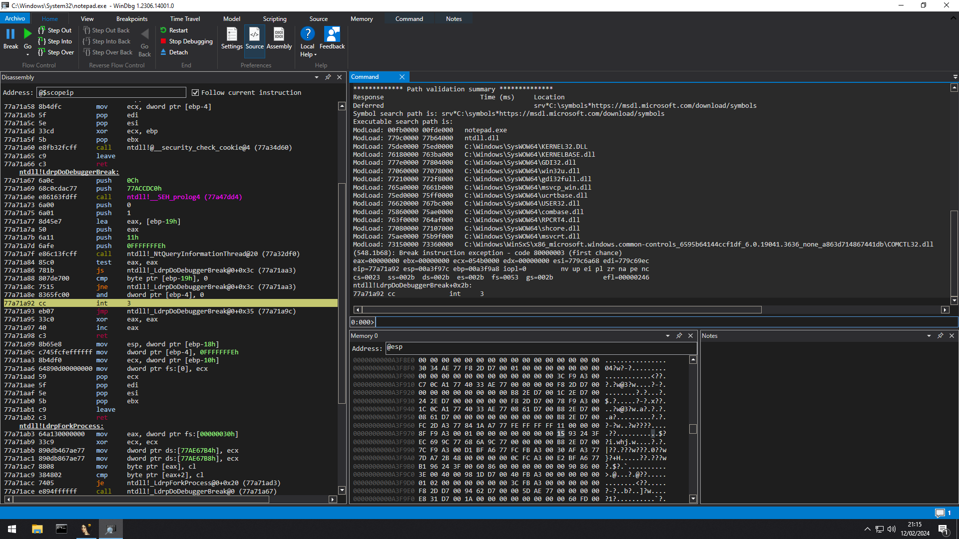Collapse the ribbon with the chevron

(953, 18)
